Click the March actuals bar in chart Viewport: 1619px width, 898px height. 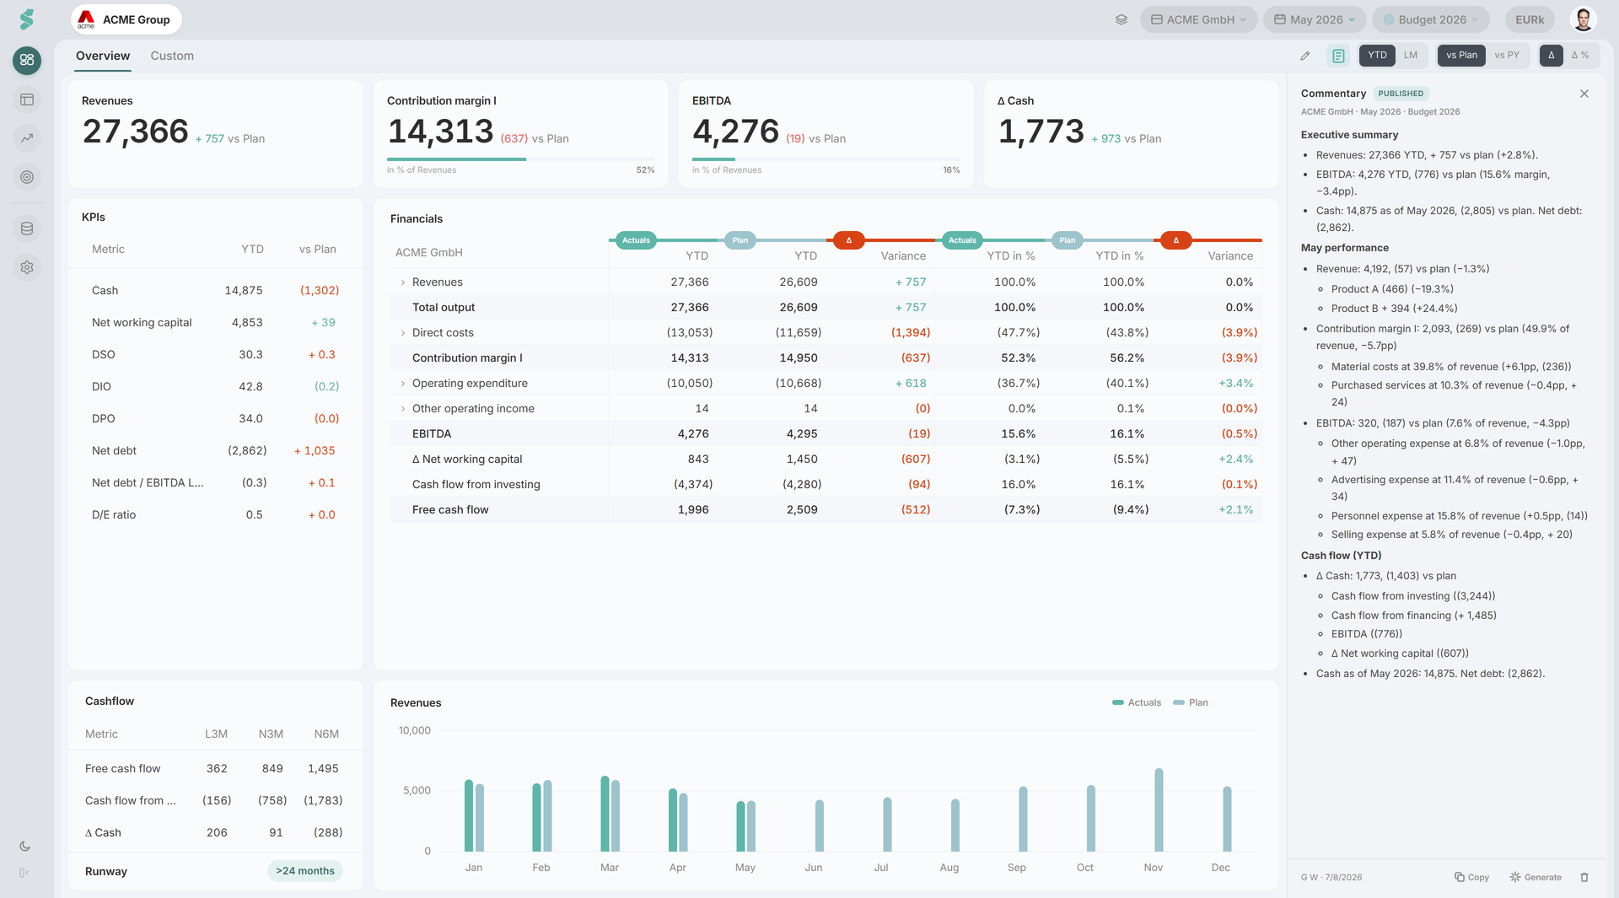[x=605, y=814]
